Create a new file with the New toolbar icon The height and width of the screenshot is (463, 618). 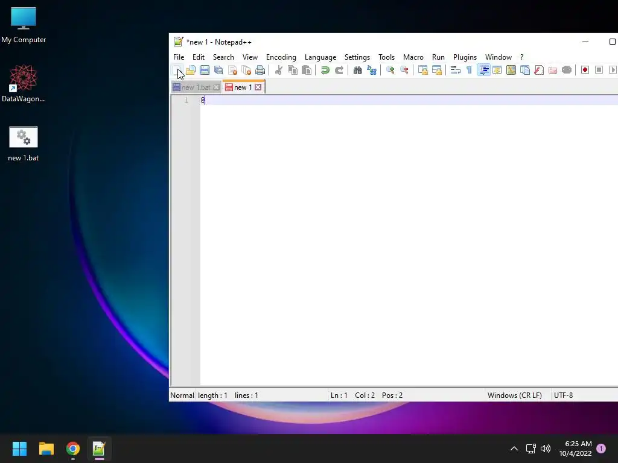(x=177, y=70)
